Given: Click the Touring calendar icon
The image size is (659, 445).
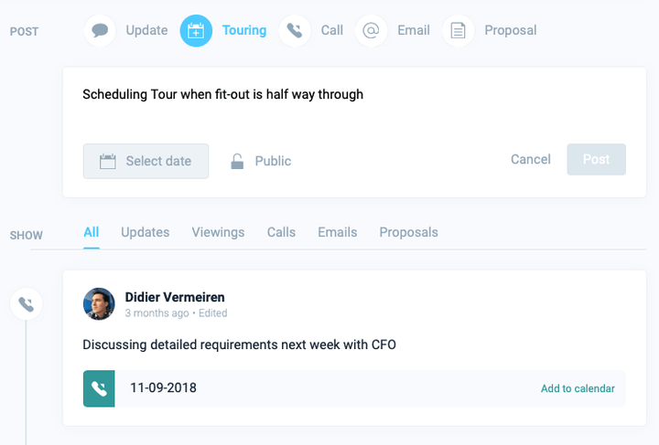Looking at the screenshot, I should (196, 30).
